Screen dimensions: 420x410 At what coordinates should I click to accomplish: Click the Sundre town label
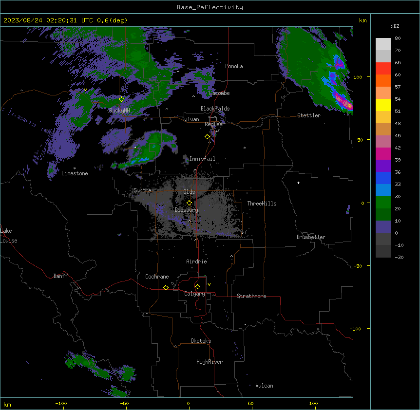(142, 190)
